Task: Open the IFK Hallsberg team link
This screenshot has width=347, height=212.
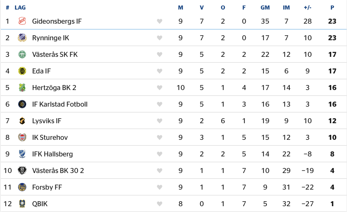Action: pyautogui.click(x=52, y=154)
